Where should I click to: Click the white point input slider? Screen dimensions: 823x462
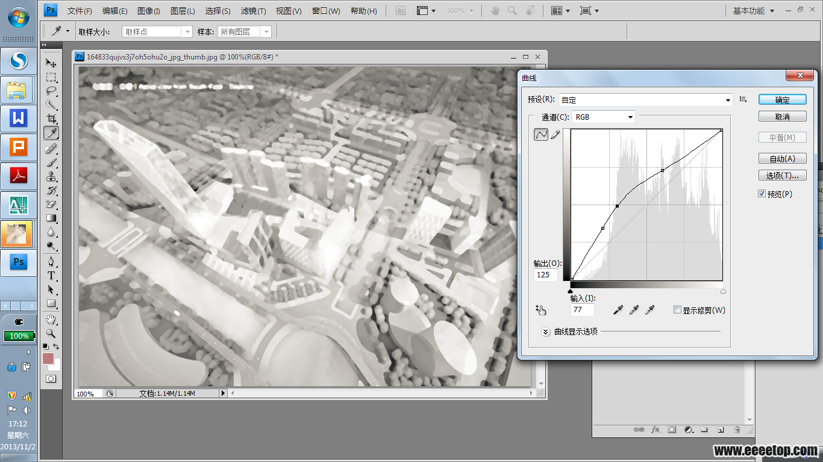tap(723, 291)
